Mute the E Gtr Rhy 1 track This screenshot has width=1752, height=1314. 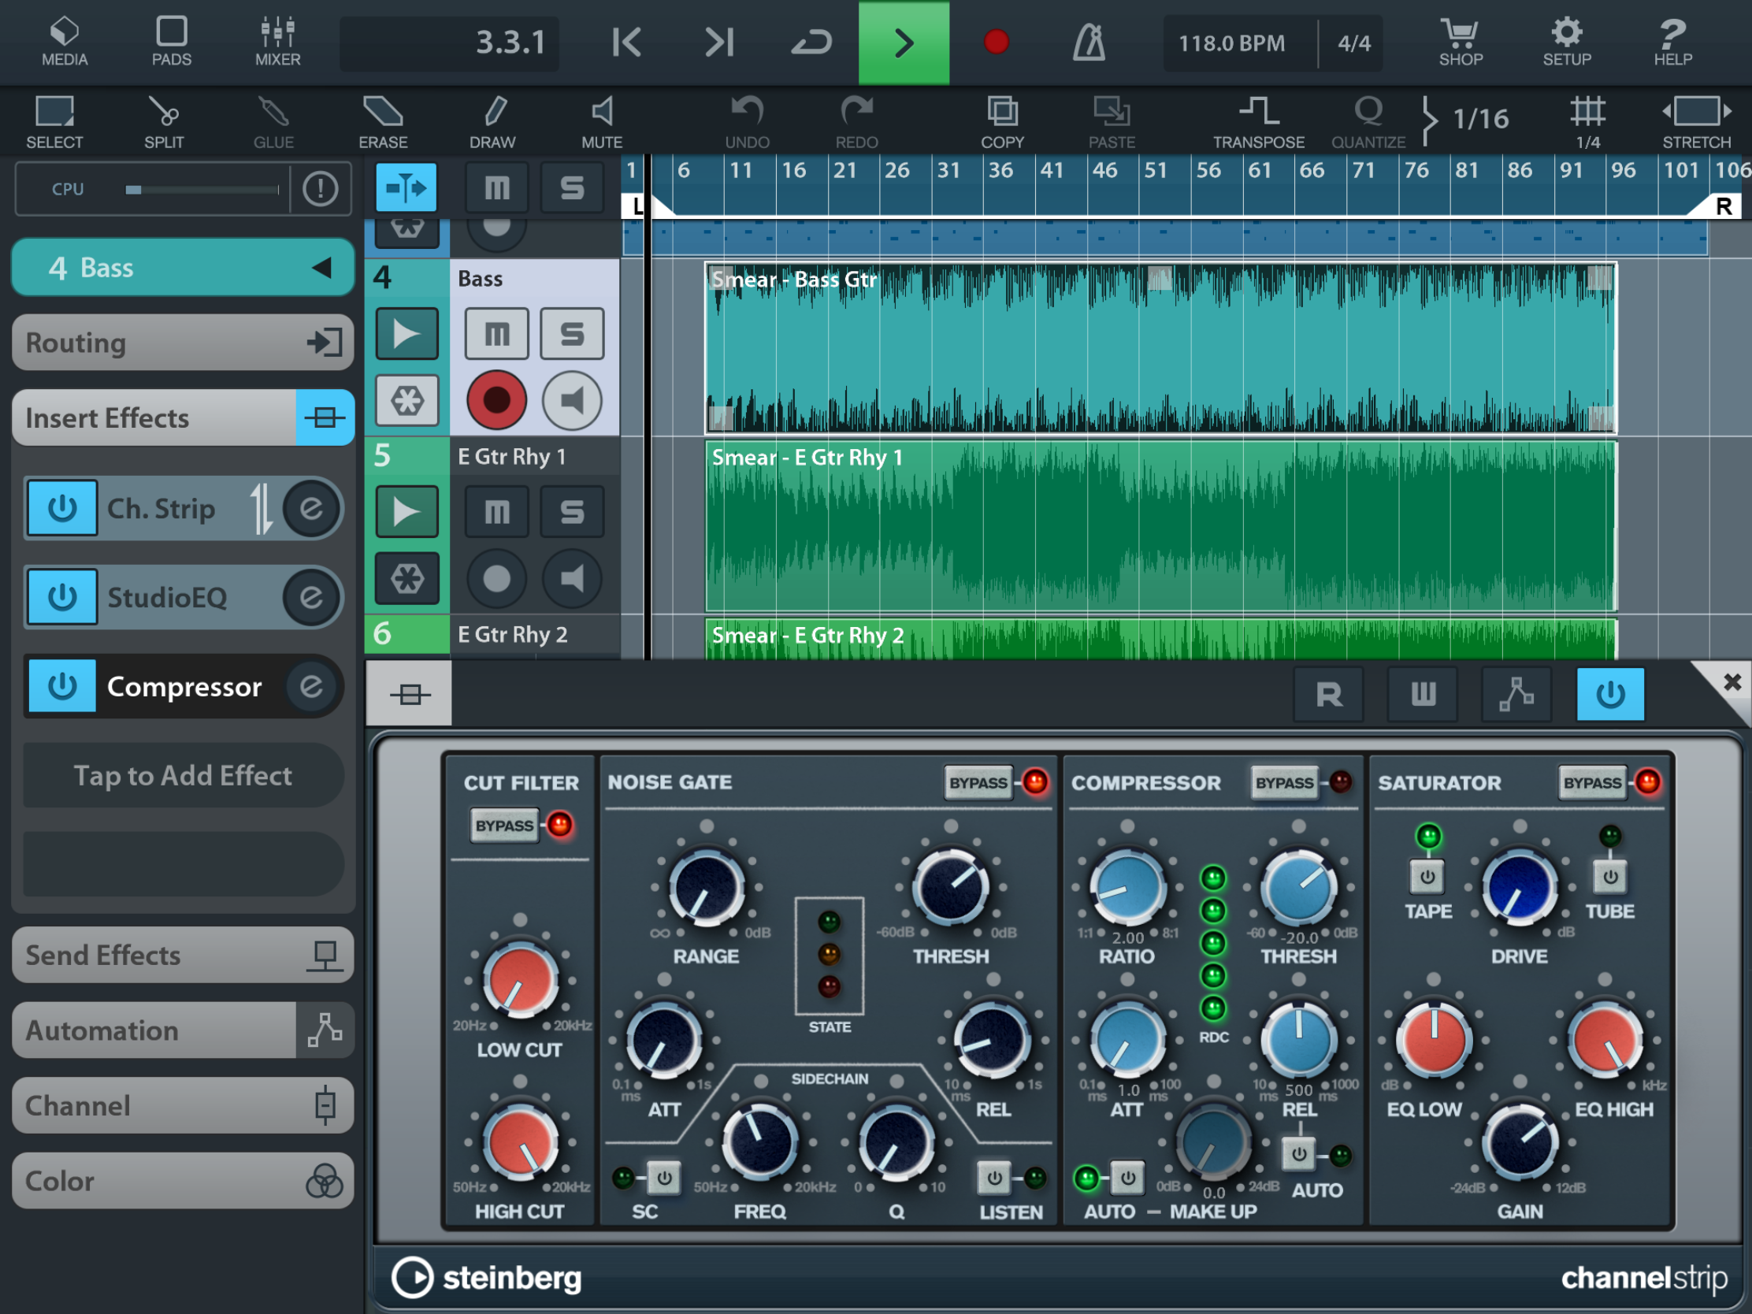click(496, 512)
